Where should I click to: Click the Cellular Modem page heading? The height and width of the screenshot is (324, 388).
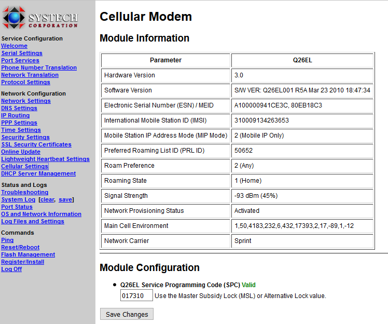tap(145, 17)
